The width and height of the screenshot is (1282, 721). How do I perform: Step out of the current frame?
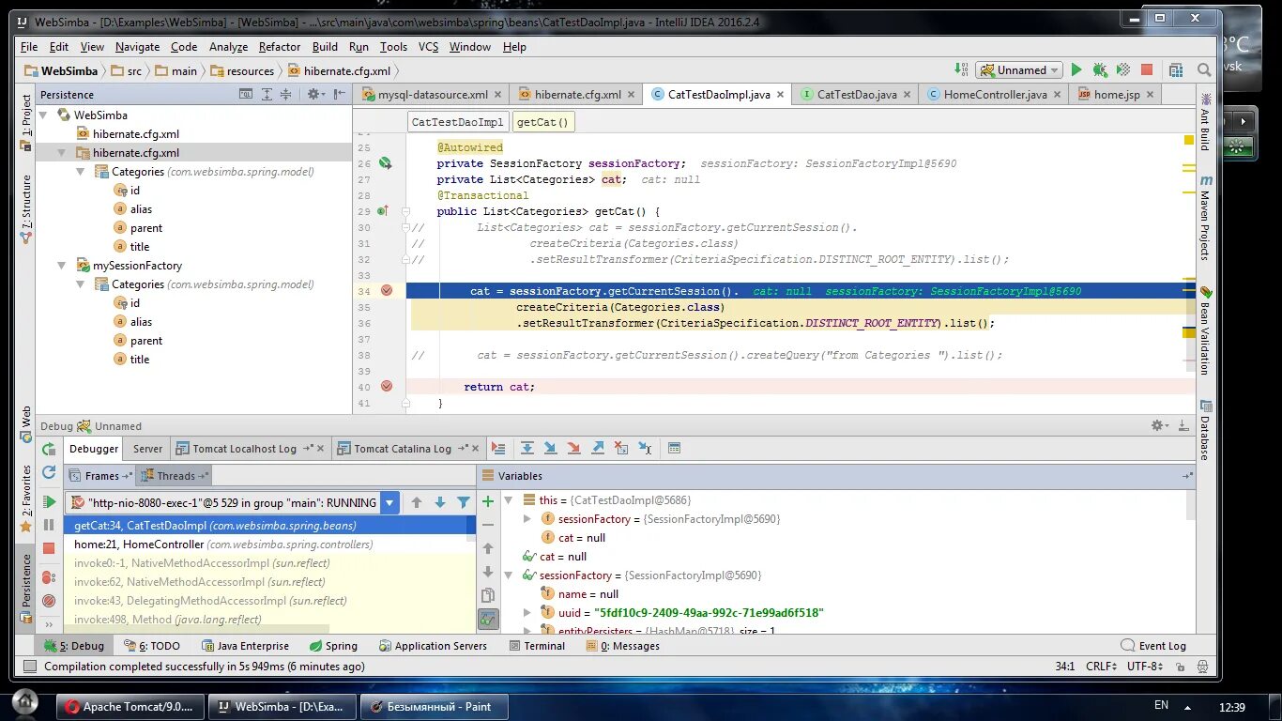[599, 448]
